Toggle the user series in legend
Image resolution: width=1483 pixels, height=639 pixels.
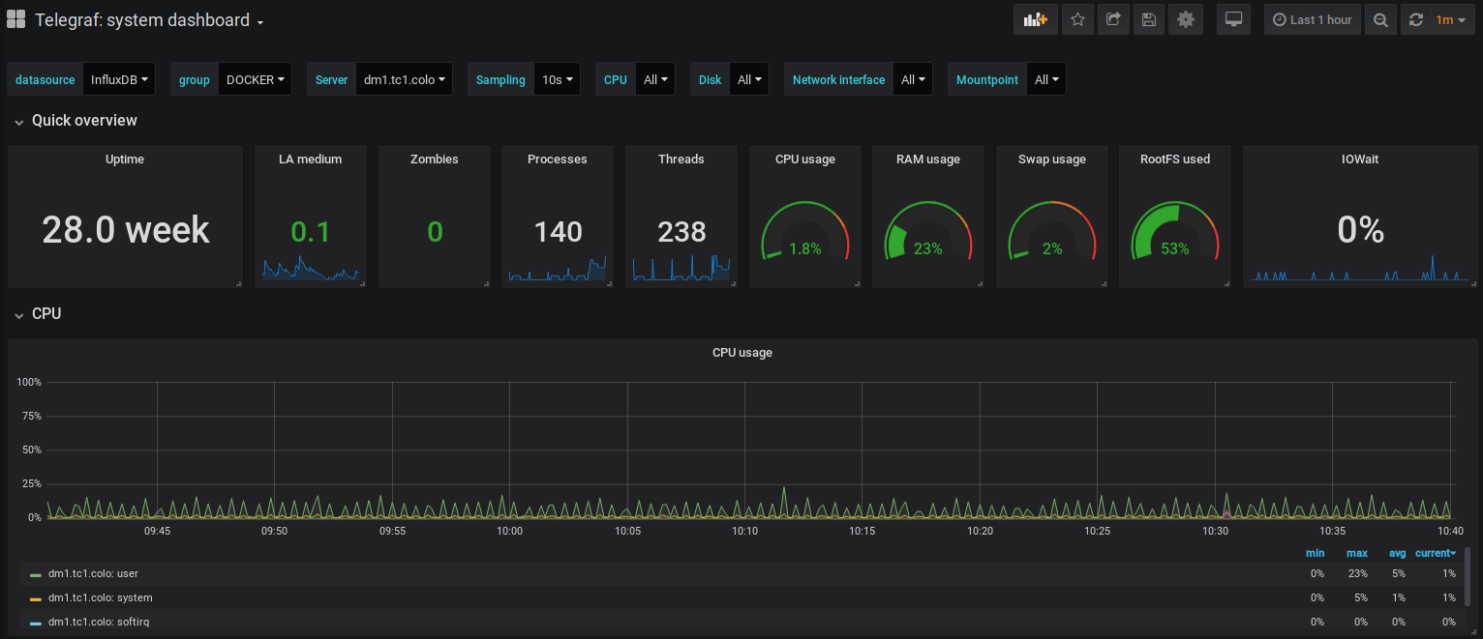93,573
